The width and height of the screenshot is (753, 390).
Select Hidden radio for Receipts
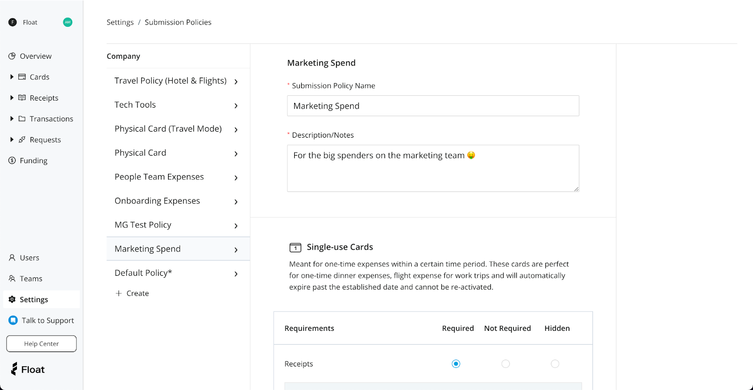[x=555, y=364]
